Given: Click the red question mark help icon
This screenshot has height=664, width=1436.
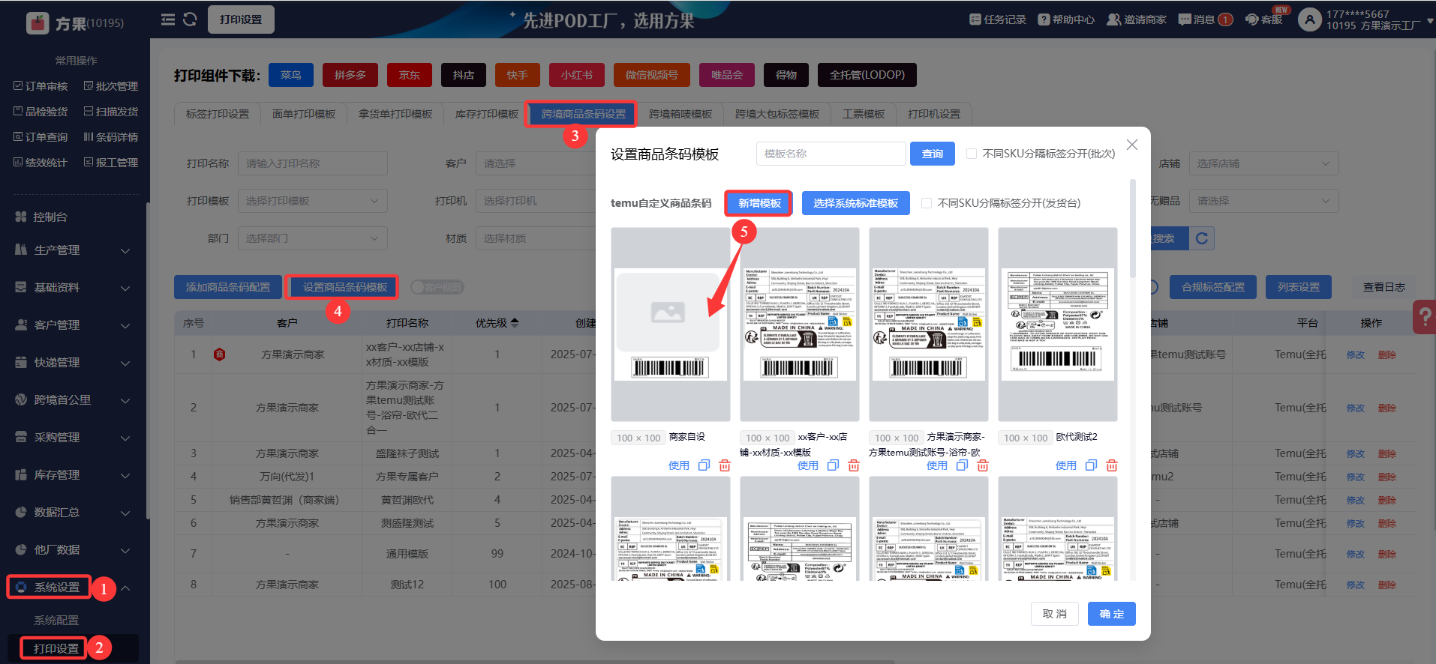Looking at the screenshot, I should 1425,317.
